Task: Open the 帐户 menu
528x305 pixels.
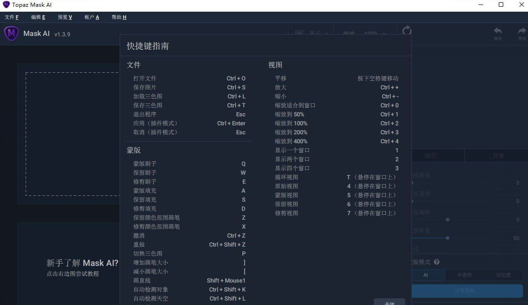Action: (92, 17)
